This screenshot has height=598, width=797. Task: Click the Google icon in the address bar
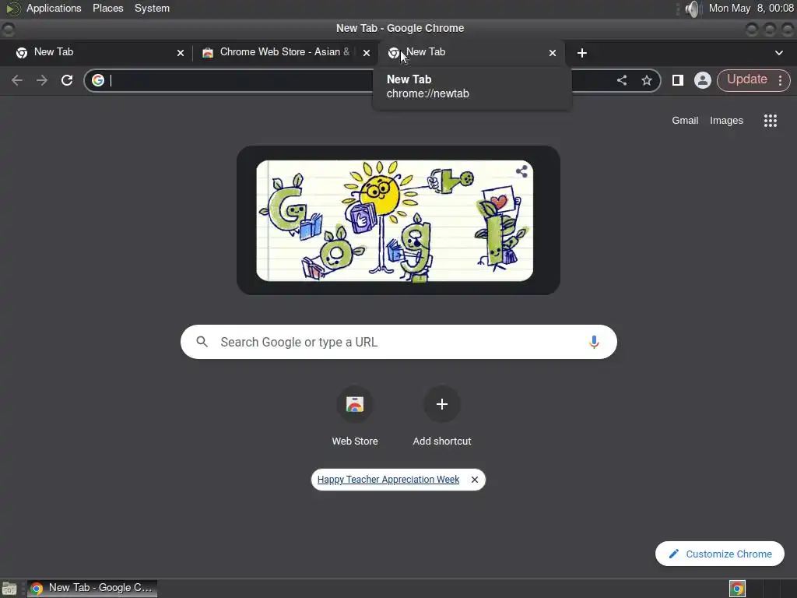tap(98, 80)
